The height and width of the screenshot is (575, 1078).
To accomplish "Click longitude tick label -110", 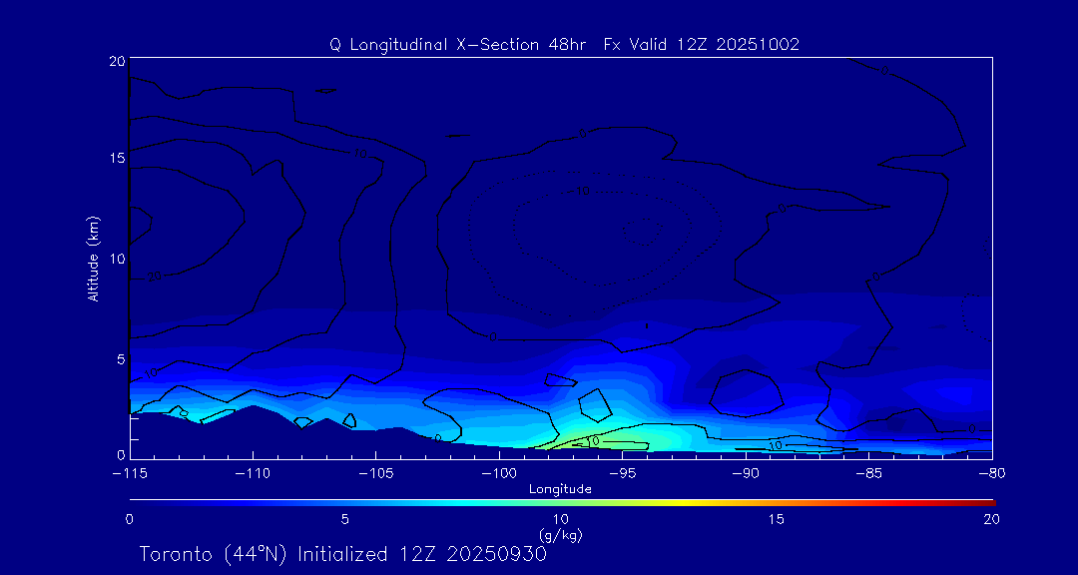I will pyautogui.click(x=253, y=473).
